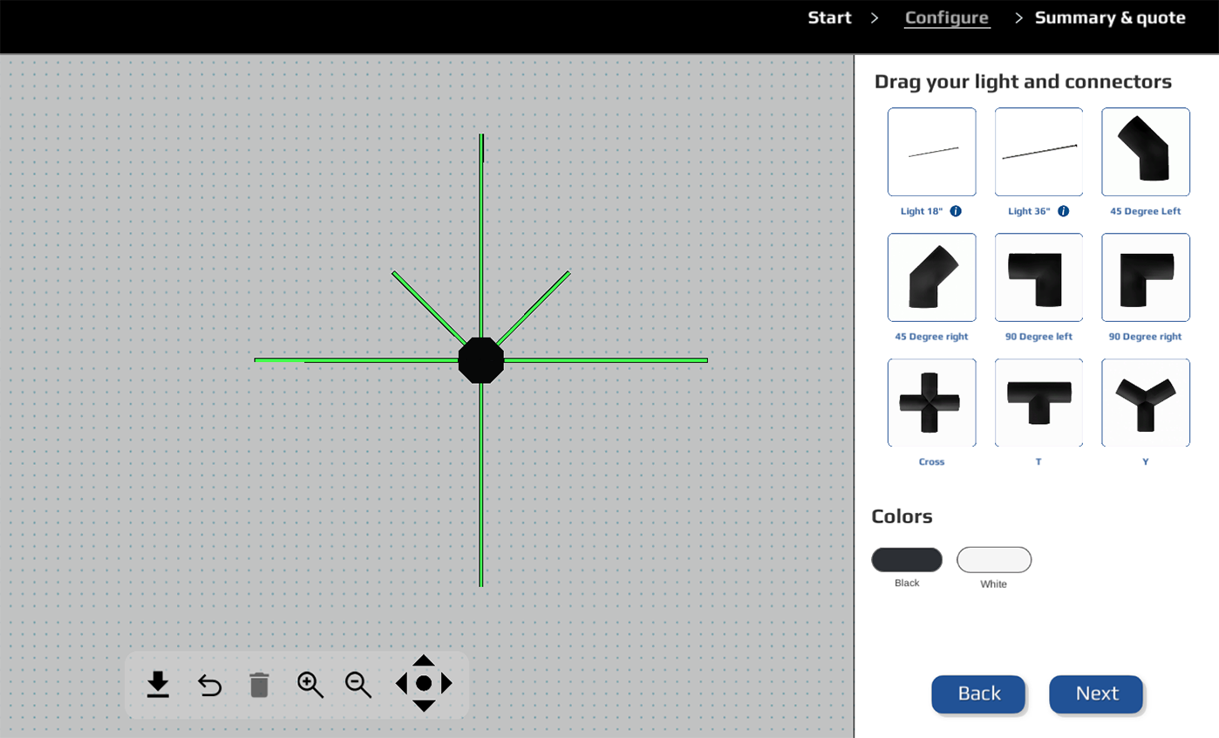
Task: Select the Cross connector thumbnail
Action: (x=931, y=402)
